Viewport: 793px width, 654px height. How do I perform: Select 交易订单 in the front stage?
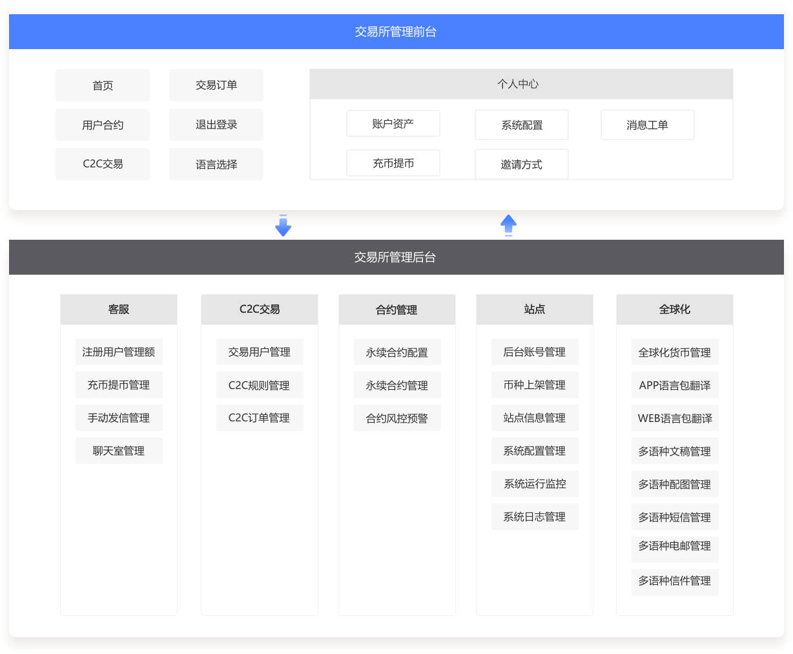pos(216,85)
